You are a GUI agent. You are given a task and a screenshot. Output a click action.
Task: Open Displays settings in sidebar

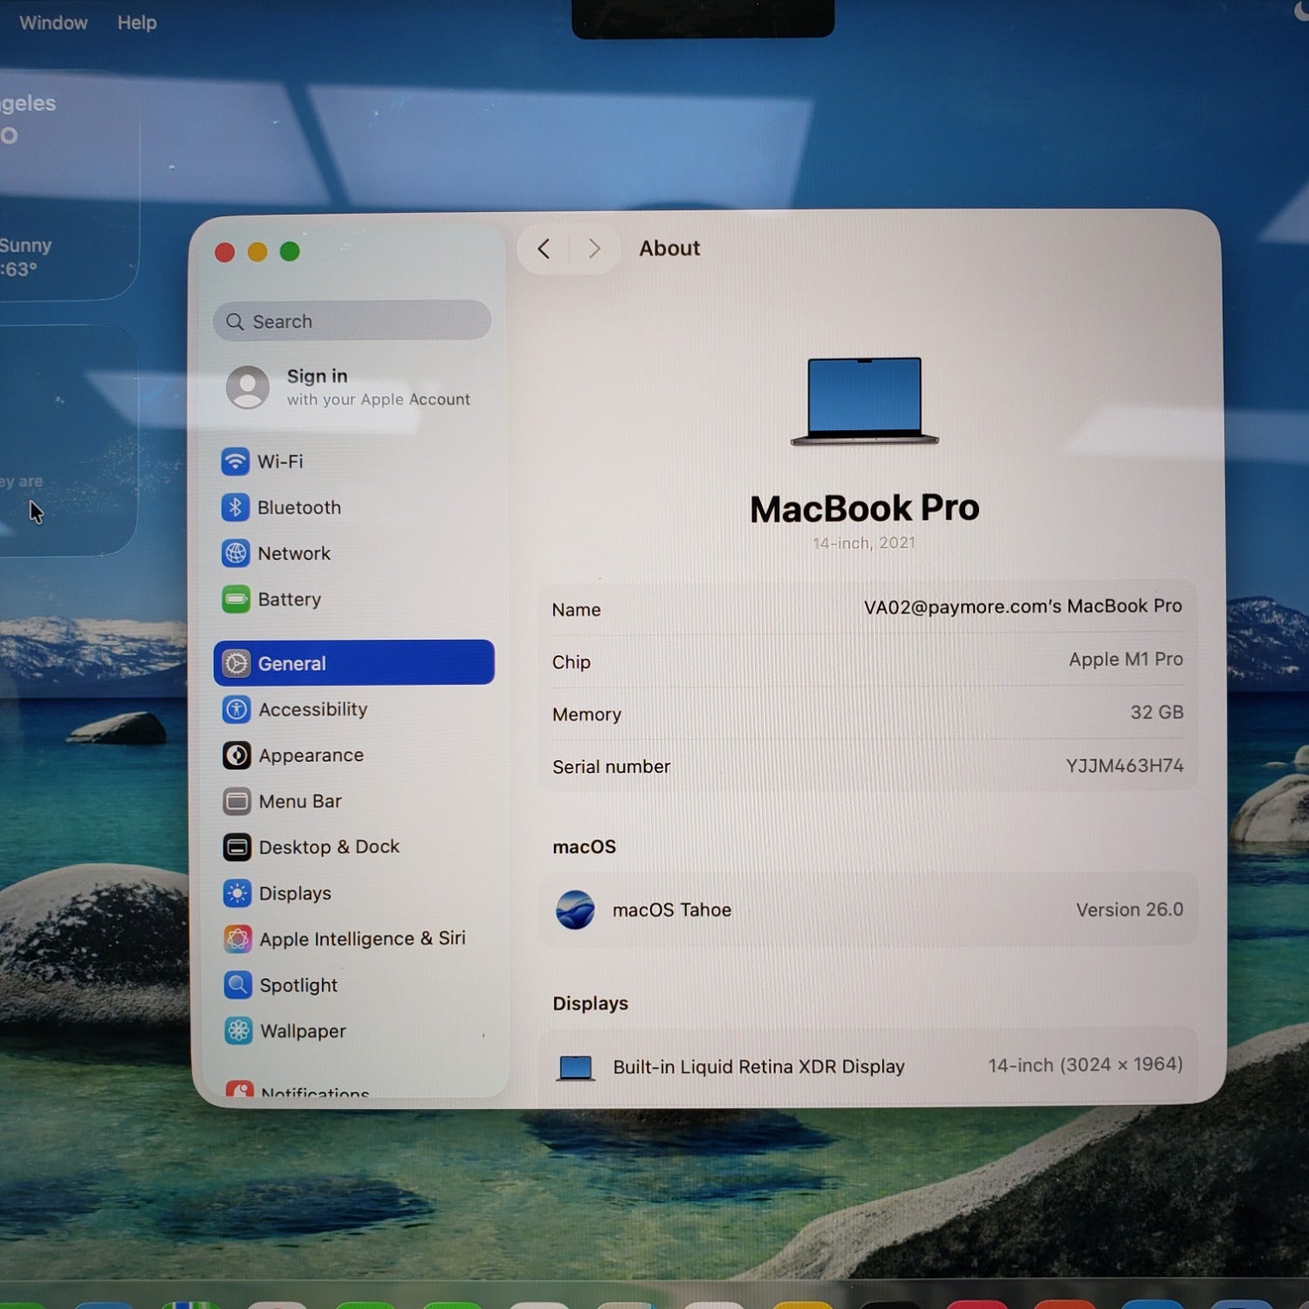294,894
